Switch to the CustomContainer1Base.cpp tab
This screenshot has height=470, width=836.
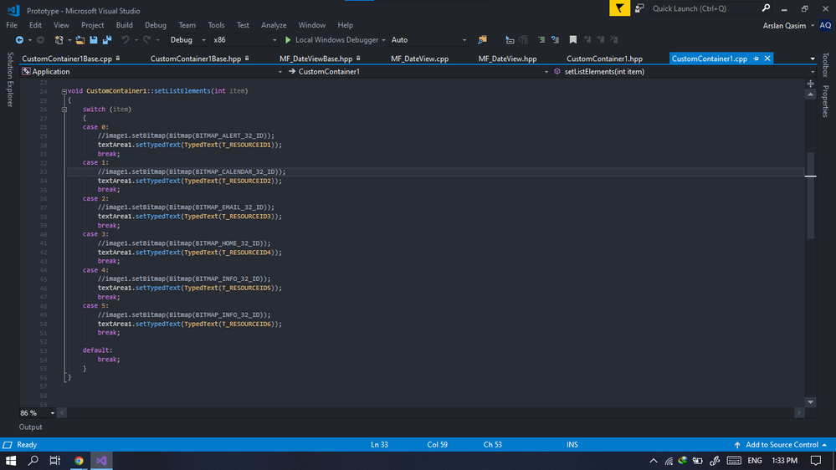[67, 59]
